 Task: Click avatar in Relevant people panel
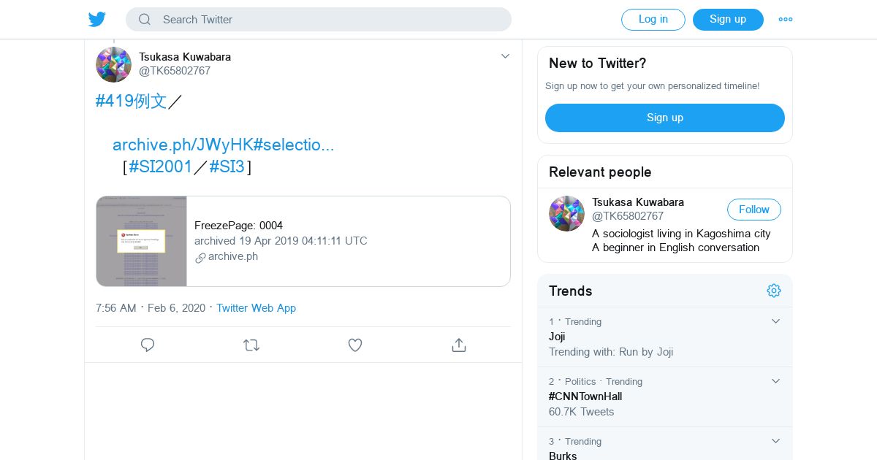(x=566, y=213)
